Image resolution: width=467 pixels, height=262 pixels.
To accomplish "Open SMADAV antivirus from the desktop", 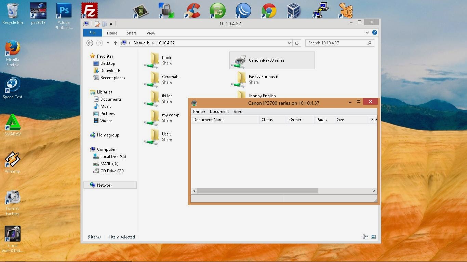I will [x=12, y=123].
